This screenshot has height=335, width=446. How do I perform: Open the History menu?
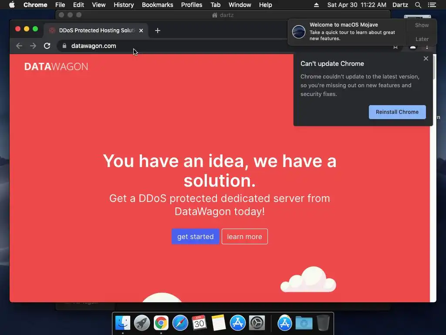[x=124, y=5]
